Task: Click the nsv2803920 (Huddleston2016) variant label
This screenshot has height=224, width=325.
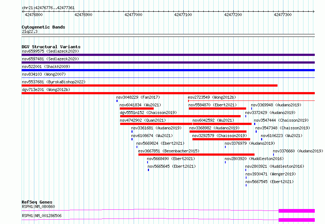Action: pos(254,159)
